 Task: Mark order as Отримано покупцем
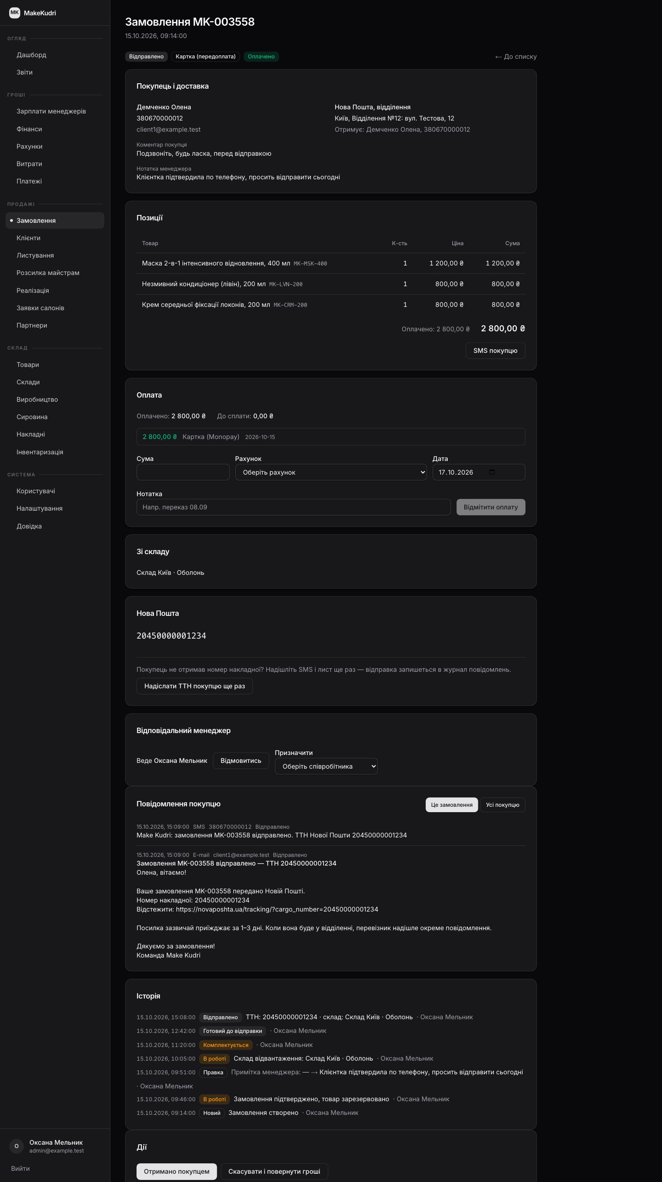[177, 1172]
